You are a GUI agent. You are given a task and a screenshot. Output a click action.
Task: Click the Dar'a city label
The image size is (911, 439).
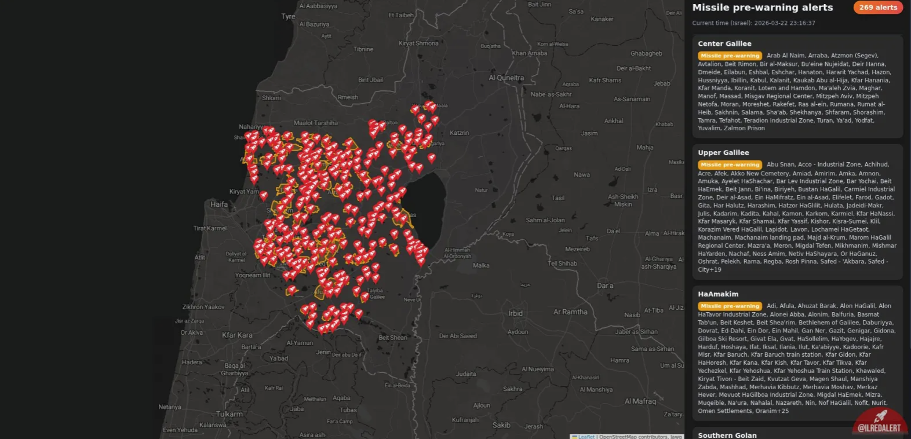coord(605,286)
